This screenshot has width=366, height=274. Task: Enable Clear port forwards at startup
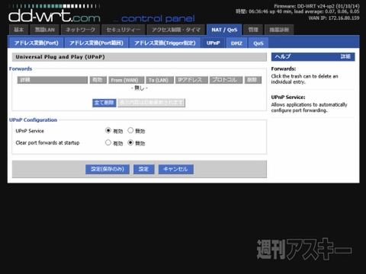pos(108,142)
